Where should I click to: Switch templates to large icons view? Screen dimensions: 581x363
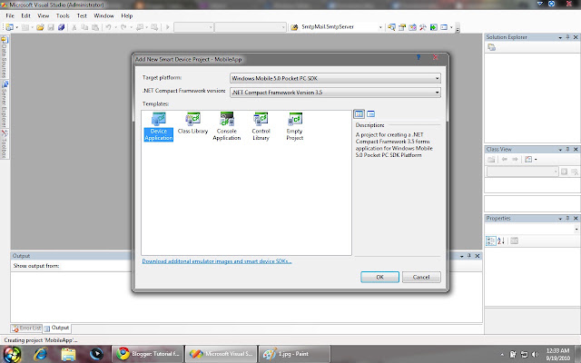pyautogui.click(x=359, y=114)
